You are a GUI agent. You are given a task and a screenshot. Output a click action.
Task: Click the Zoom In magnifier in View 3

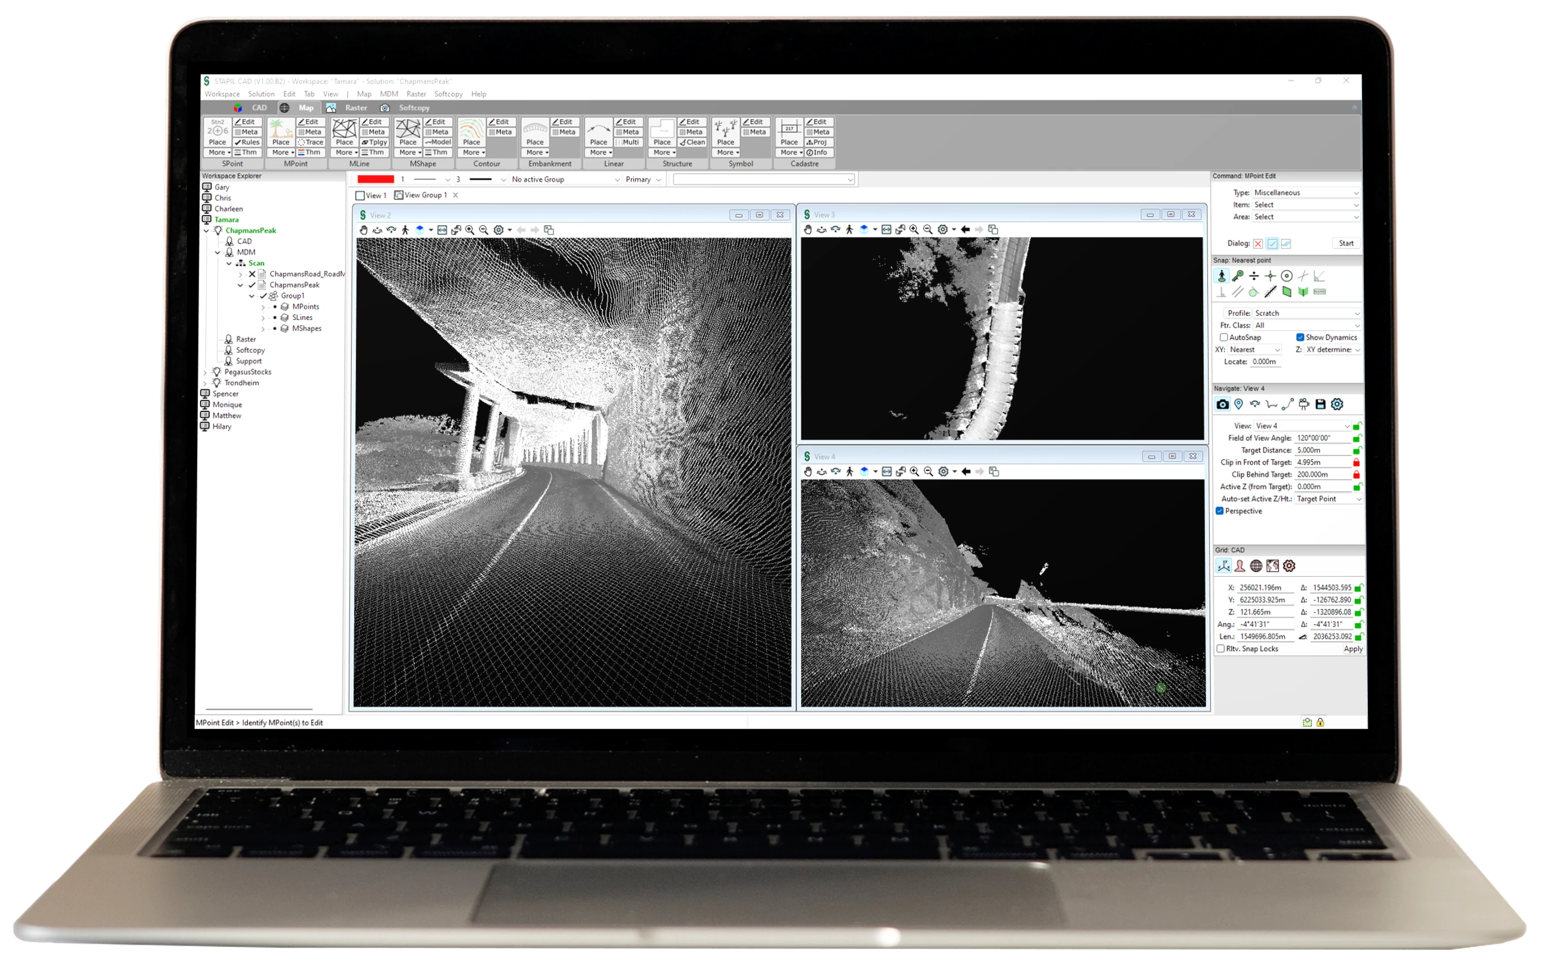click(x=914, y=229)
